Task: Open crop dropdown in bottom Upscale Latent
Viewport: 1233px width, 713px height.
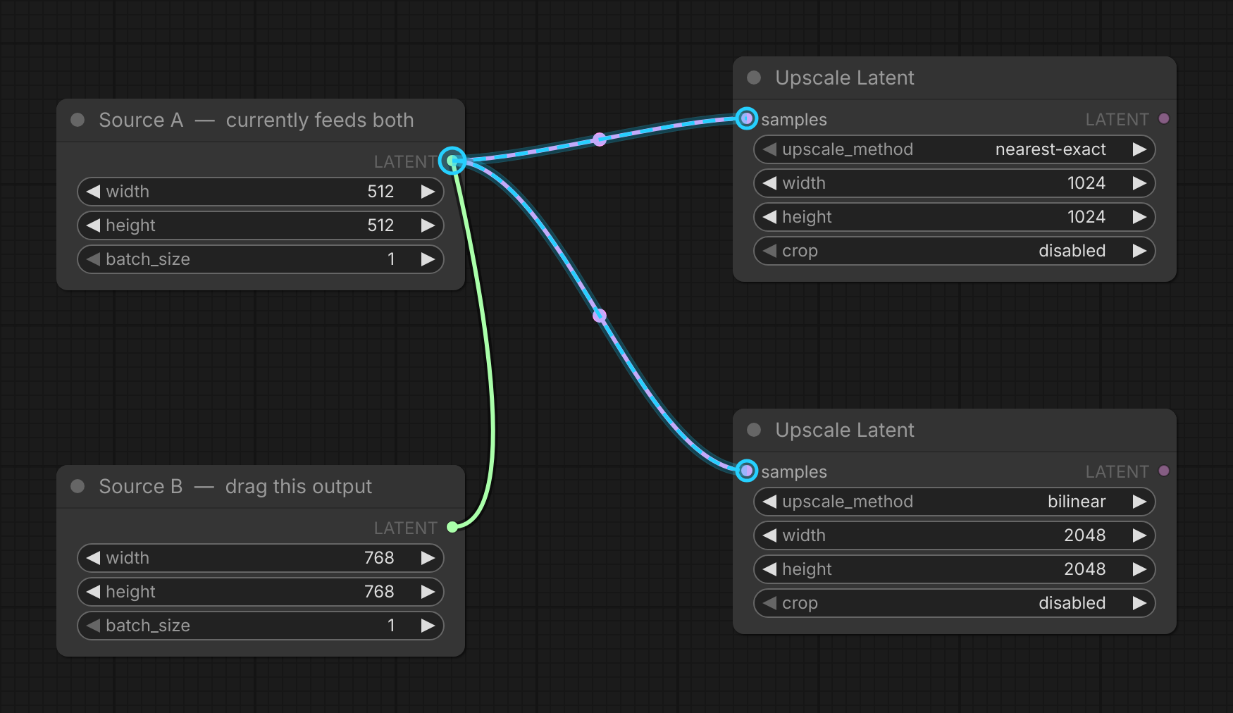Action: [x=955, y=603]
